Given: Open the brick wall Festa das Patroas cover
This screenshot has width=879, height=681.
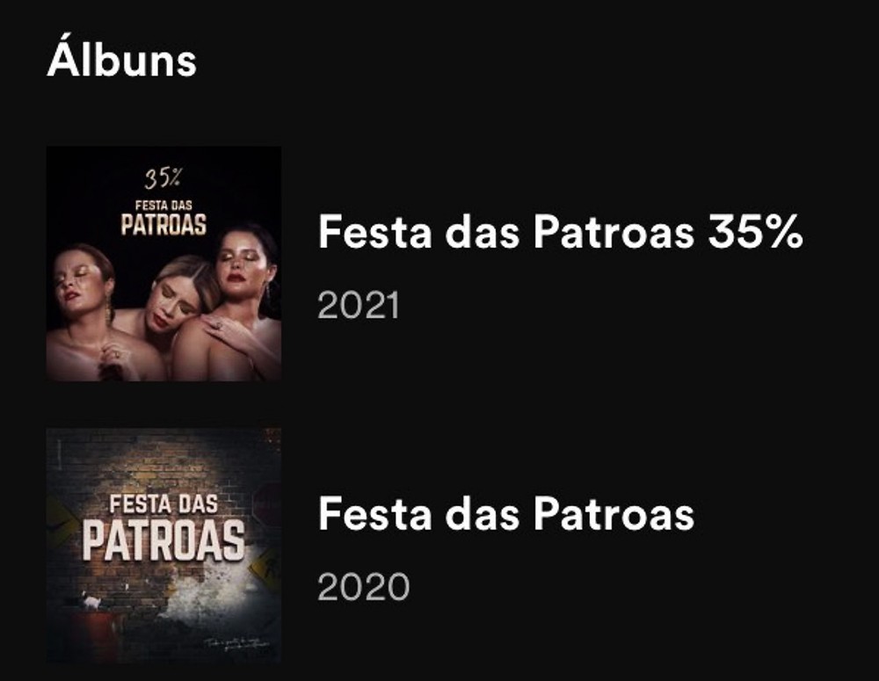Looking at the screenshot, I should click(163, 546).
